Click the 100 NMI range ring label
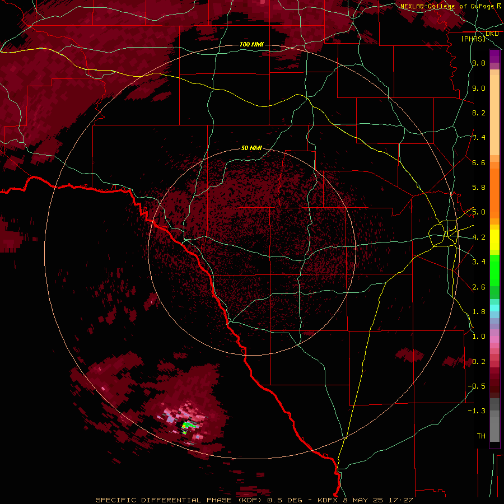 pos(251,44)
